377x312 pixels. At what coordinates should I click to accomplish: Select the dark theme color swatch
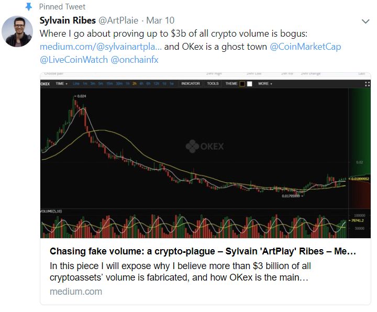pyautogui.click(x=242, y=83)
